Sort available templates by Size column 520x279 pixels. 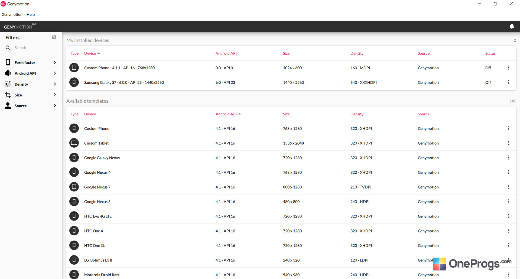[286, 114]
